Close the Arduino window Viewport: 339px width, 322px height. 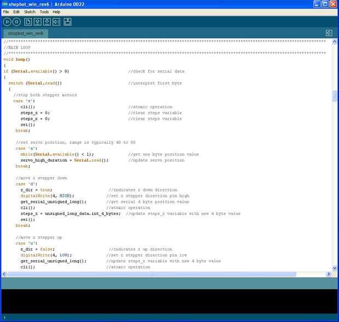tap(333, 4)
